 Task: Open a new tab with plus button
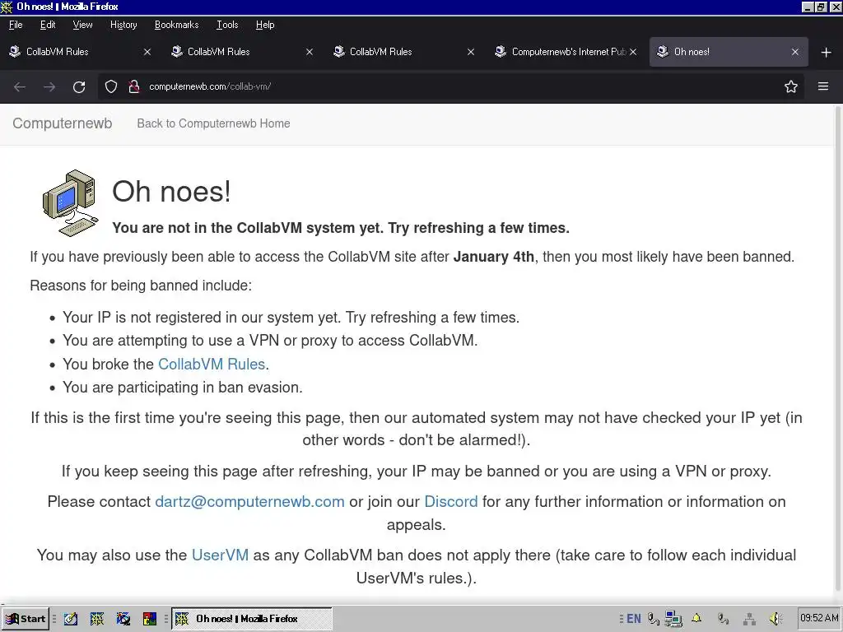coord(827,52)
